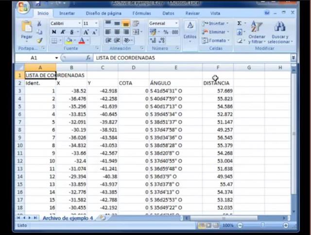Align text to bottom of cell
This screenshot has width=311, height=235.
126,23
